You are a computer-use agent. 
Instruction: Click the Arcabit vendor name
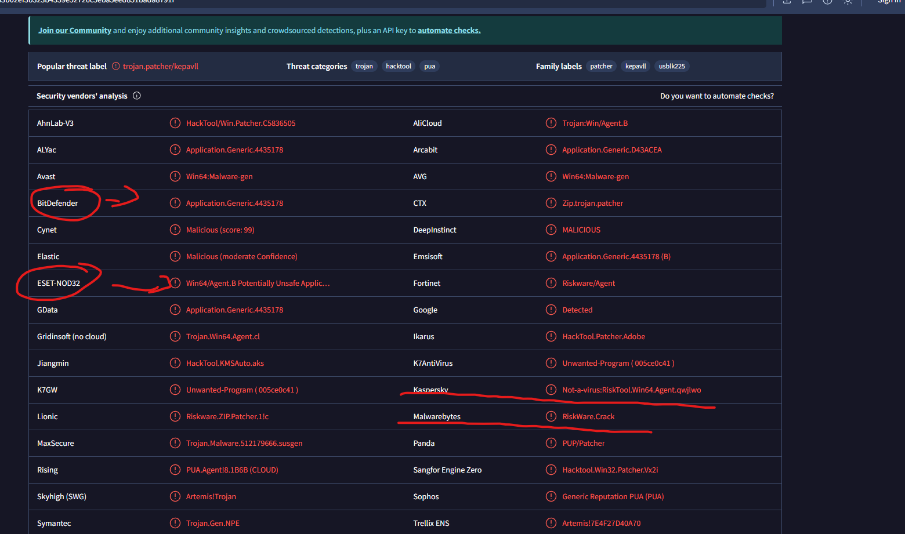[425, 150]
